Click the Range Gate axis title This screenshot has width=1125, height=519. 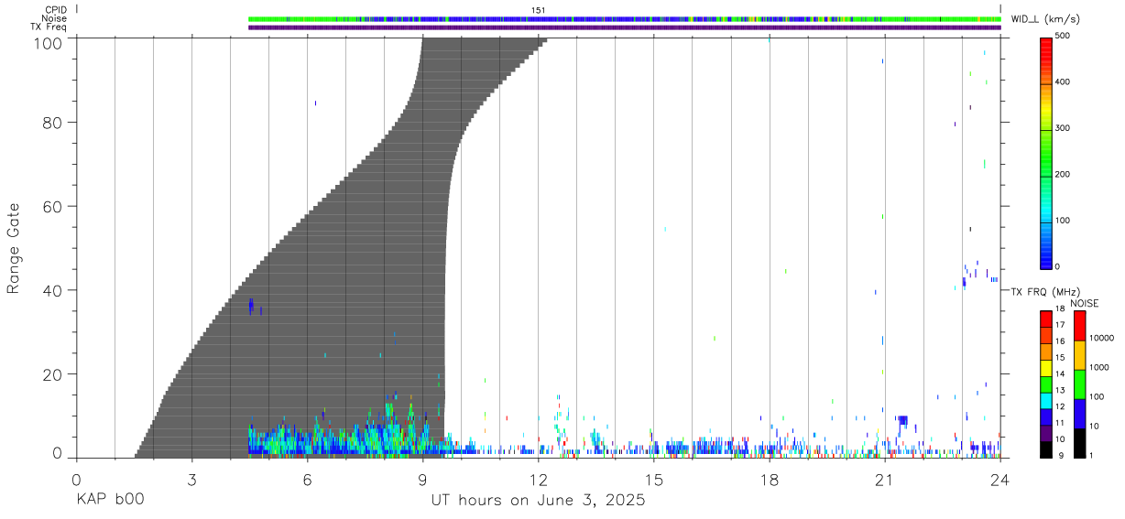coord(14,248)
